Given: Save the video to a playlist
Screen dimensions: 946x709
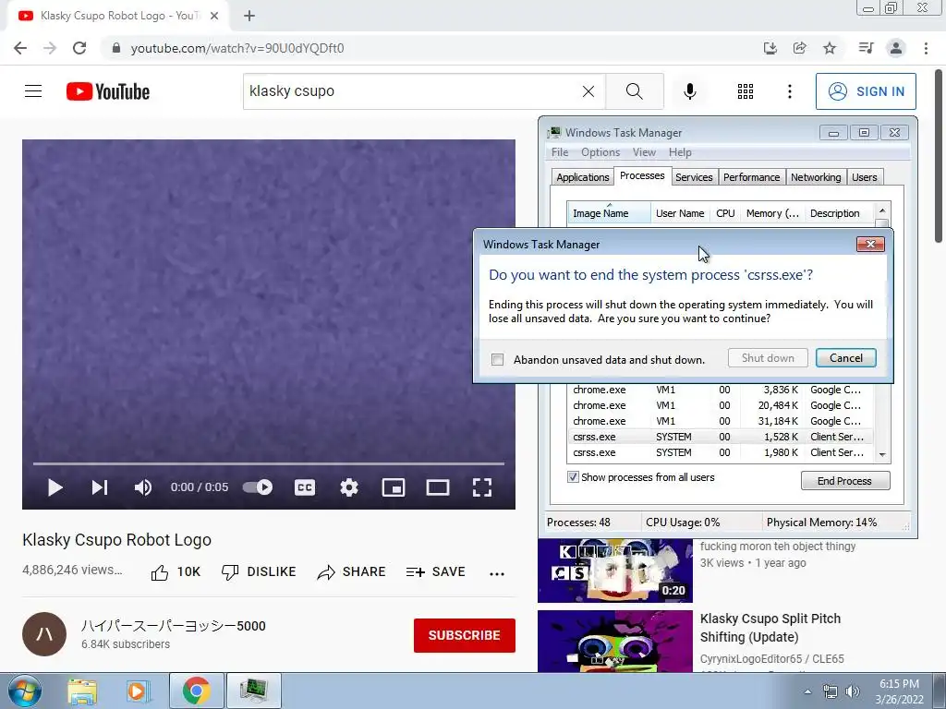Looking at the screenshot, I should (436, 572).
